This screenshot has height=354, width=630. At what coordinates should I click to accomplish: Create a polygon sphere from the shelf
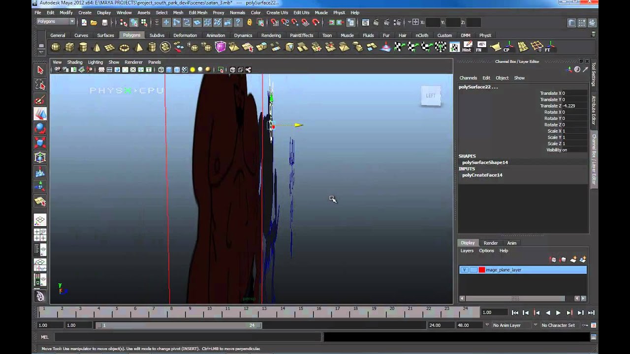pos(56,47)
